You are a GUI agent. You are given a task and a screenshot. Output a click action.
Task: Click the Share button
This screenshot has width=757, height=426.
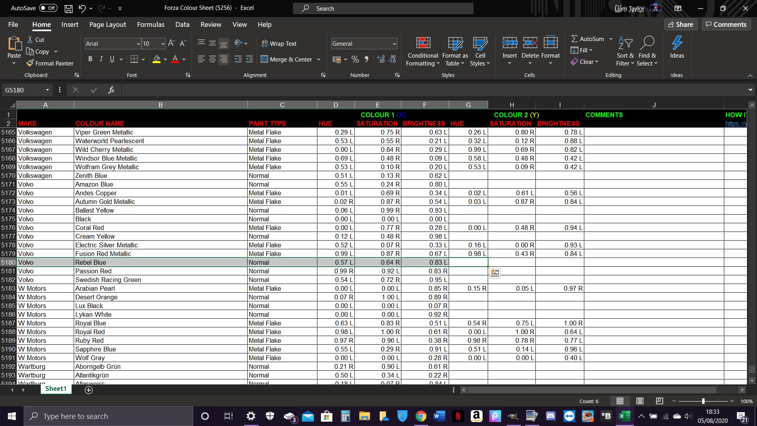click(682, 24)
